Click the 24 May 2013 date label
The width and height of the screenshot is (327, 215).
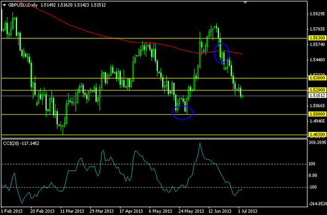(x=191, y=211)
